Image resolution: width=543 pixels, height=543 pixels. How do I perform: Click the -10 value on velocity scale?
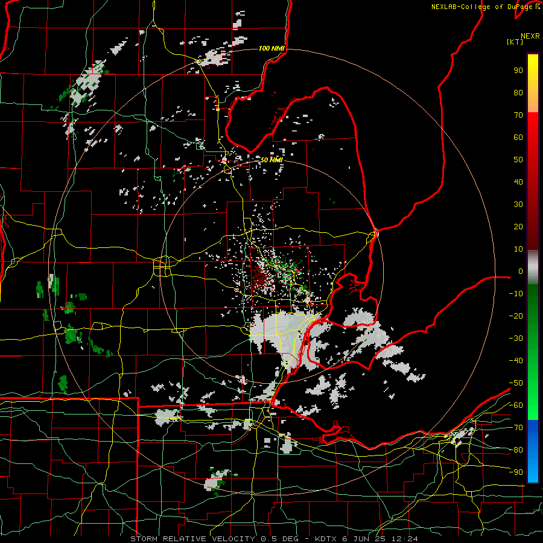(x=516, y=294)
